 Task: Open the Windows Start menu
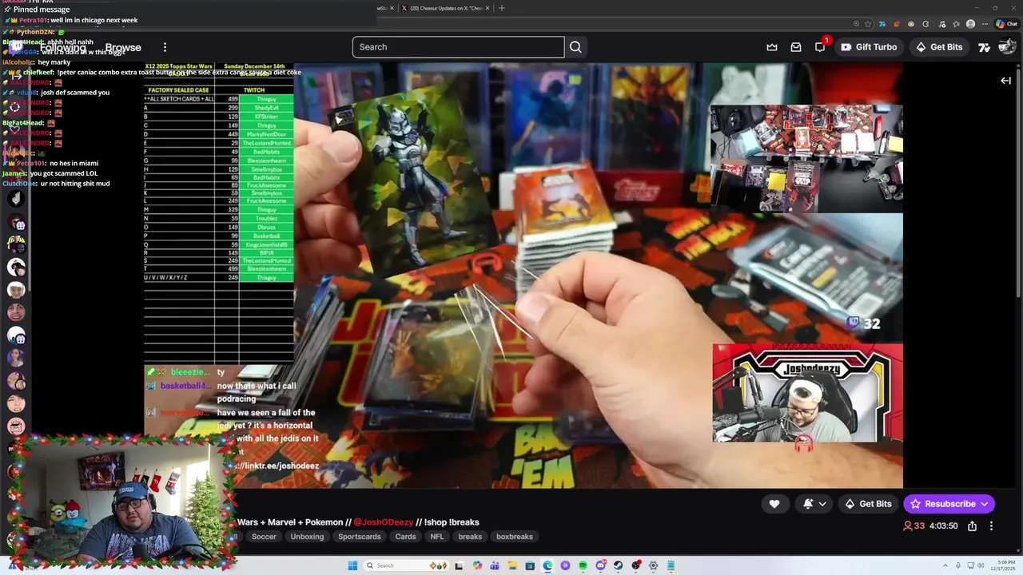click(352, 565)
